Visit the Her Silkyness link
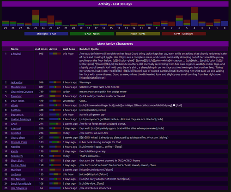Screen dimensions: 231x192 (x=19, y=188)
